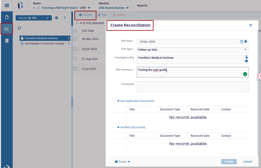Image resolution: width=261 pixels, height=168 pixels.
Task: Clear the Investigative Site field
Action: tap(246, 61)
